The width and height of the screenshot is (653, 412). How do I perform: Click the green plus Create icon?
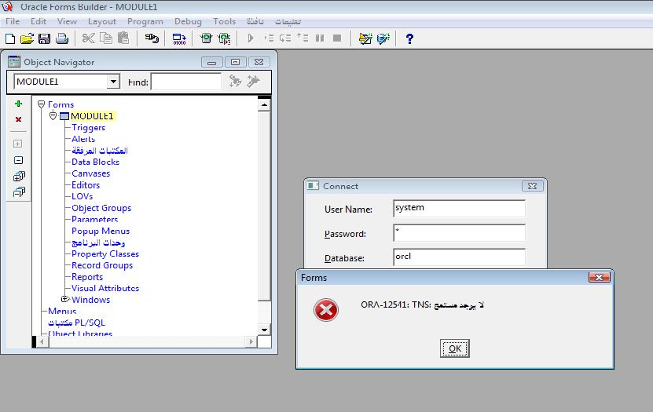point(19,104)
